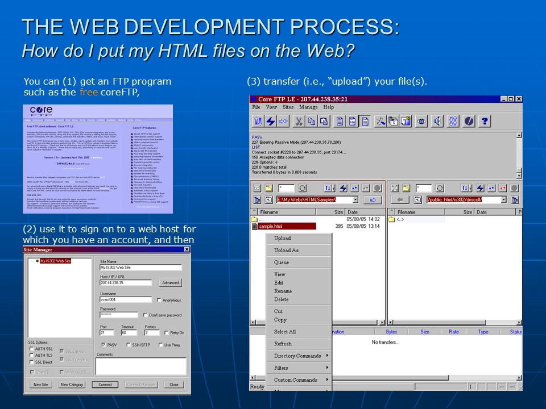Choose Upload As from the context menu

[299, 251]
